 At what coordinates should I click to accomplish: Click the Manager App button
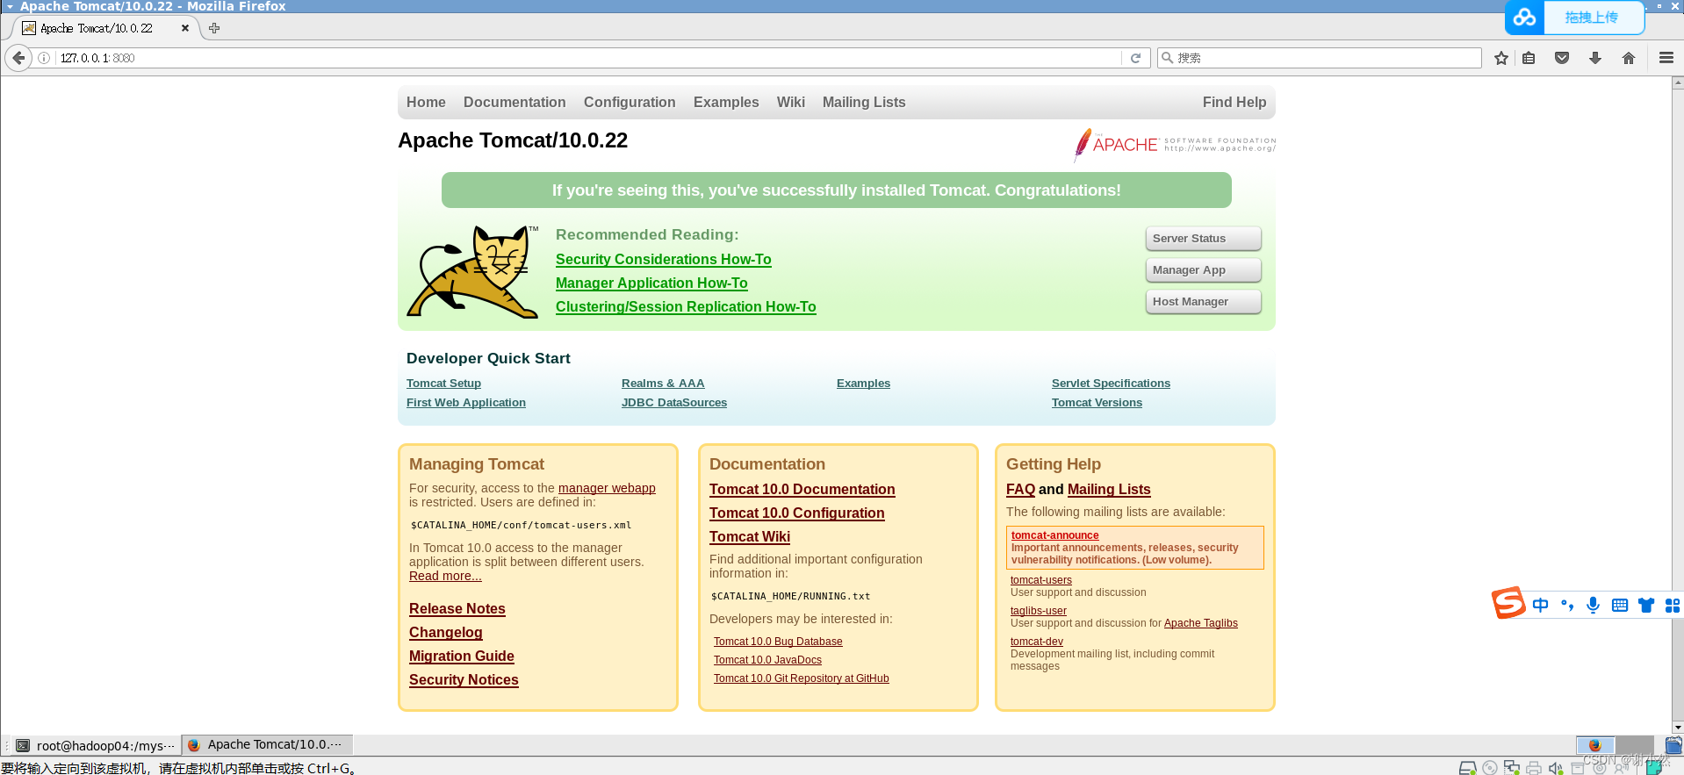(1203, 269)
